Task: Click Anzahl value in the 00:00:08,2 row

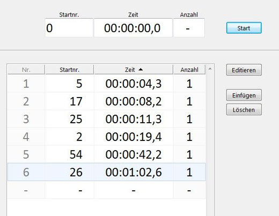Action: tap(189, 101)
